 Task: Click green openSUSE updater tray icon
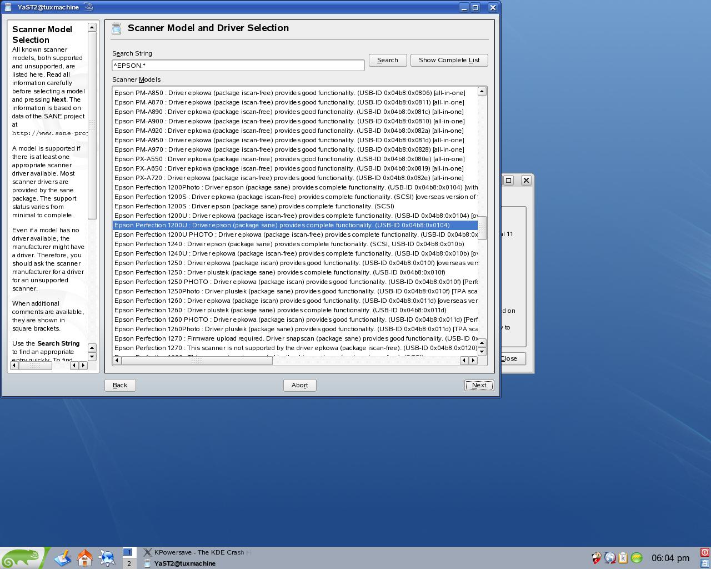point(637,558)
